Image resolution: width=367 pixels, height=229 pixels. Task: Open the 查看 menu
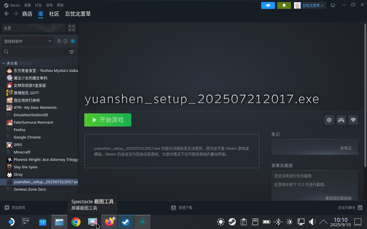28,5
